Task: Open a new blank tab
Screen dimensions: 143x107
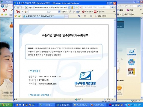Action: point(66,16)
